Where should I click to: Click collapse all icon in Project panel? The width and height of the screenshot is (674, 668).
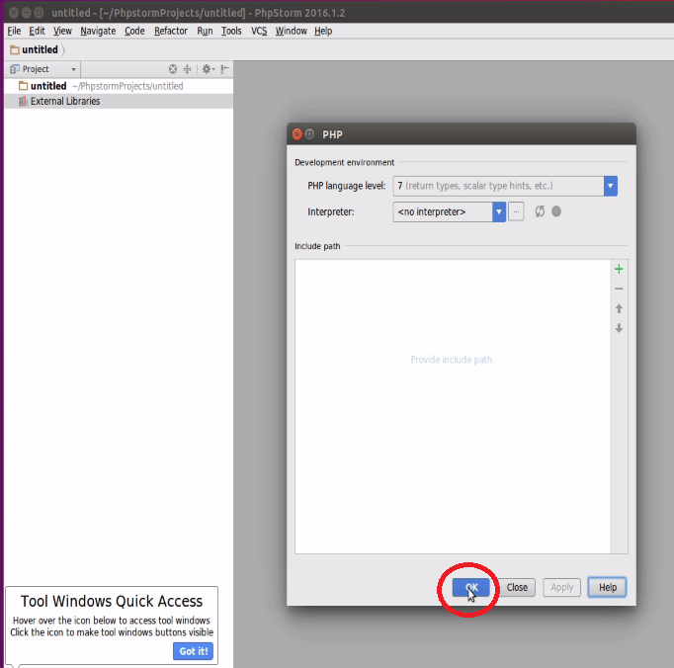(187, 69)
